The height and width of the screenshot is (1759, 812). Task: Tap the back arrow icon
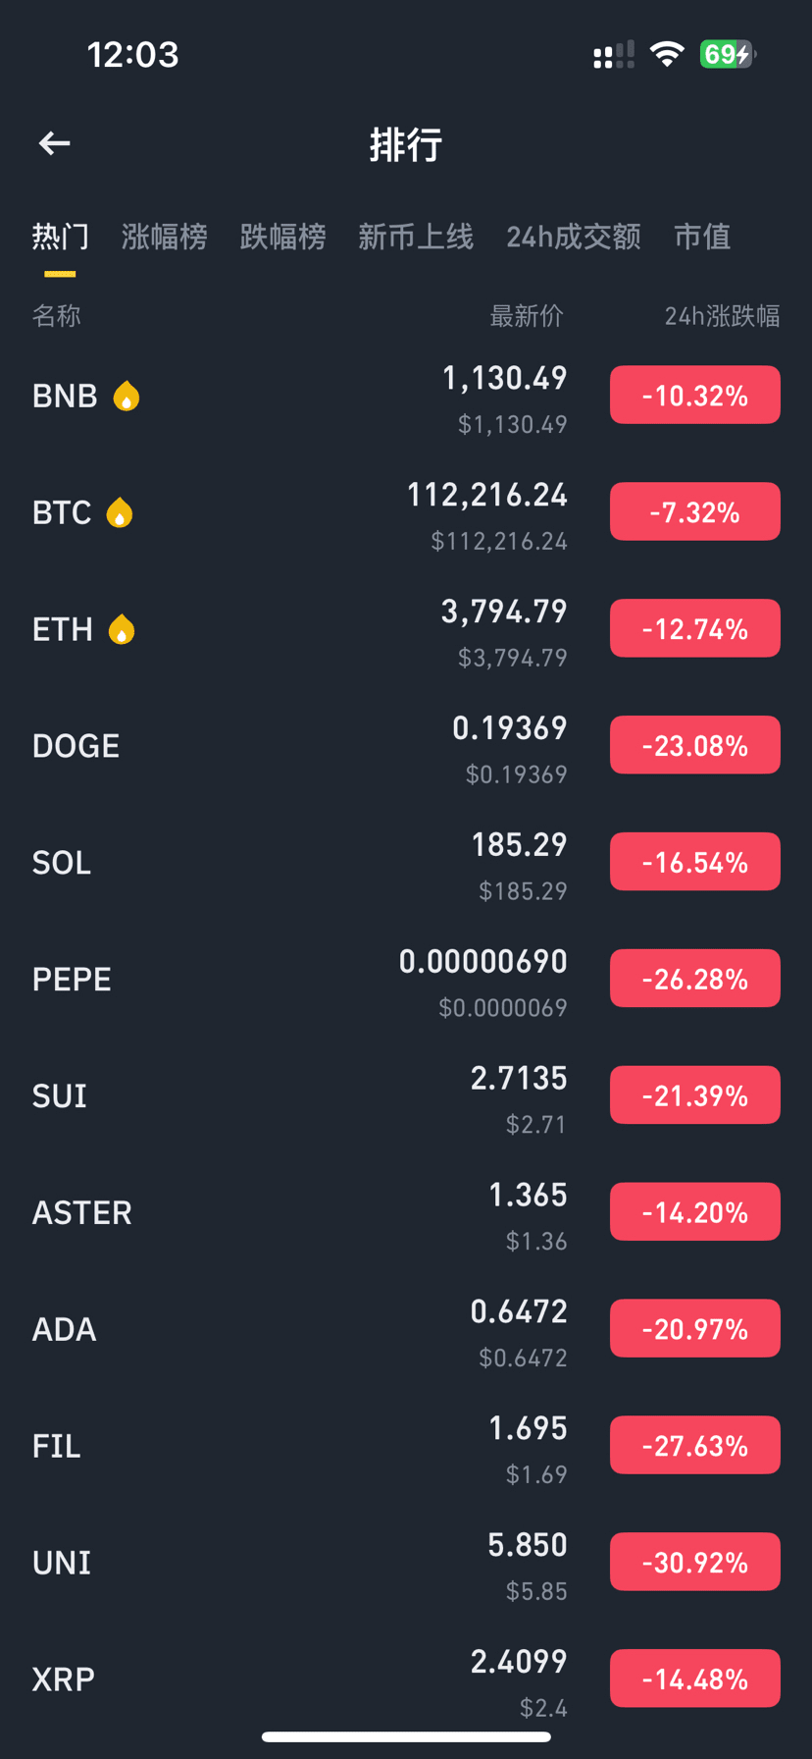point(55,143)
